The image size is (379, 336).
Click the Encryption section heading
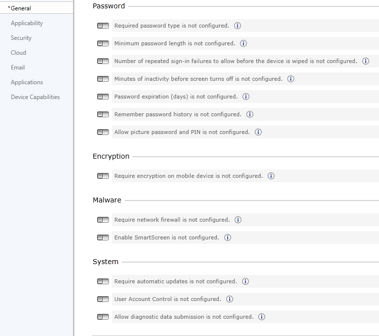click(111, 156)
